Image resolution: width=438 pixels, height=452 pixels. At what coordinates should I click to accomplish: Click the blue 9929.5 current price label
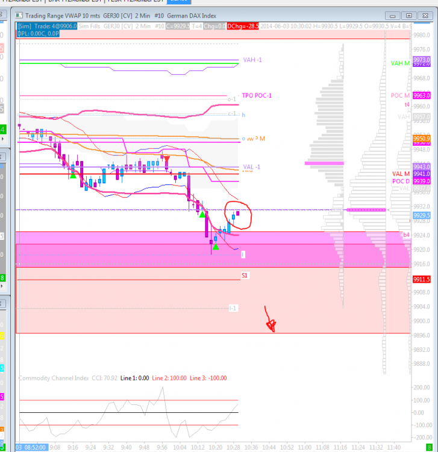pyautogui.click(x=421, y=215)
